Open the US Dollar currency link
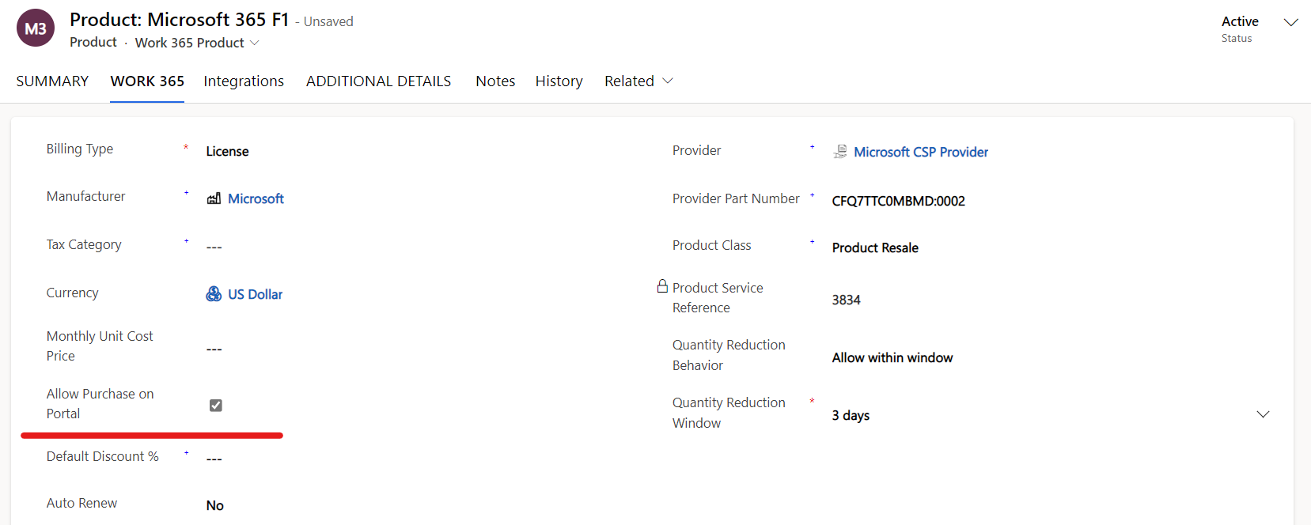 pyautogui.click(x=255, y=294)
